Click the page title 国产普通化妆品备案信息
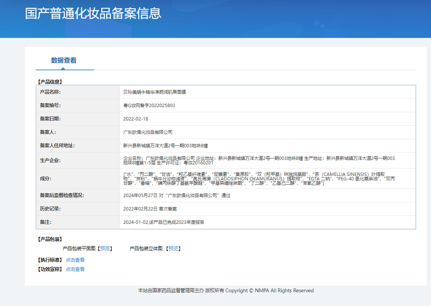The image size is (431, 306). [x=93, y=13]
